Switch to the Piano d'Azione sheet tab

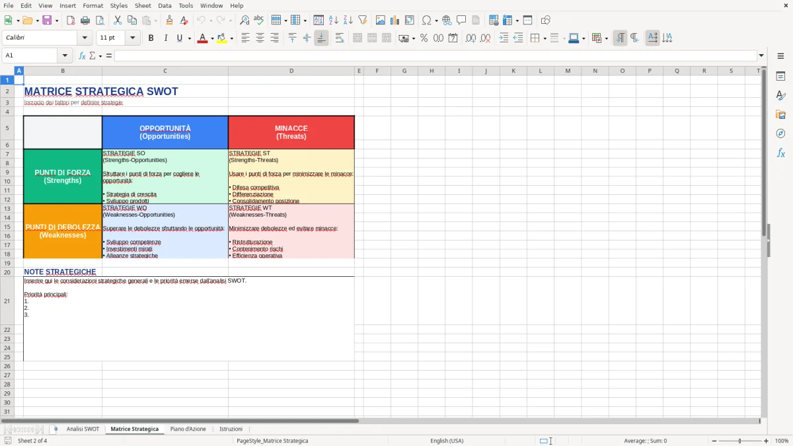pyautogui.click(x=187, y=428)
